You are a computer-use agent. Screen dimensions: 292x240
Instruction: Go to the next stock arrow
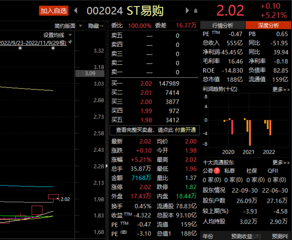click(187, 11)
